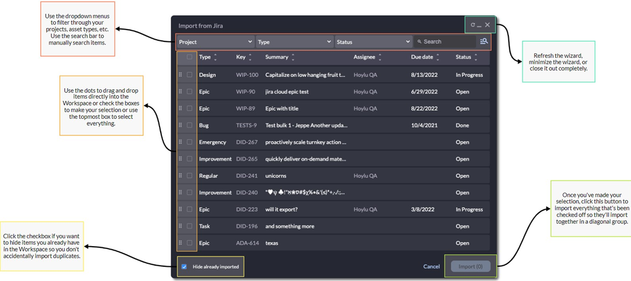
Task: Check the box for DID-240
Action: 190,193
